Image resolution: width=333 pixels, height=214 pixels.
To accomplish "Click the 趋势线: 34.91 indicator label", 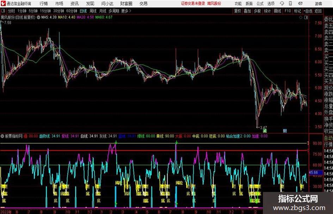I will click(50, 136).
